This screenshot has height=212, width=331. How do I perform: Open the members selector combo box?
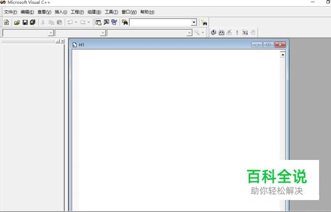coord(149,33)
